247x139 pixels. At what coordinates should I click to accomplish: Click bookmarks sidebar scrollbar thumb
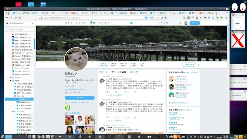click(x=34, y=44)
